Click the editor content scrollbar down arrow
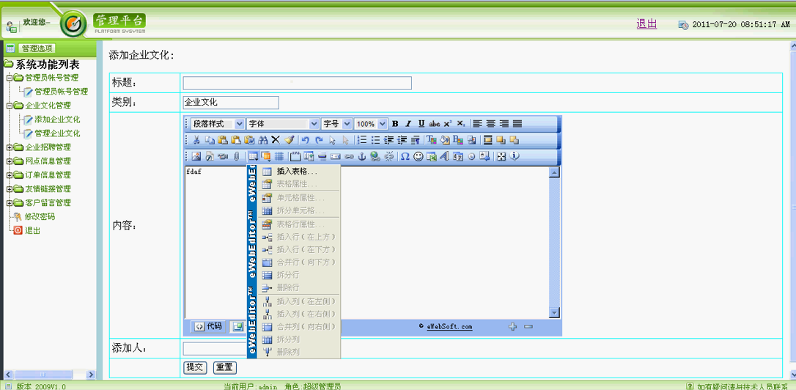This screenshot has width=796, height=390. [x=554, y=313]
